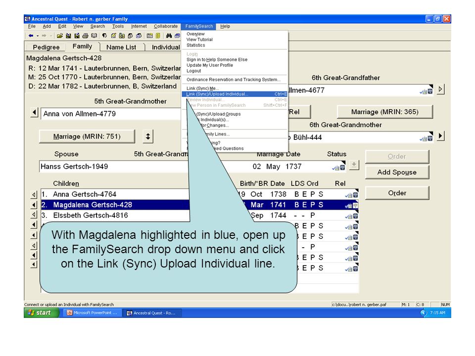Switch to the Individual tab
Viewport: 475px width, 356px height.
coord(166,47)
